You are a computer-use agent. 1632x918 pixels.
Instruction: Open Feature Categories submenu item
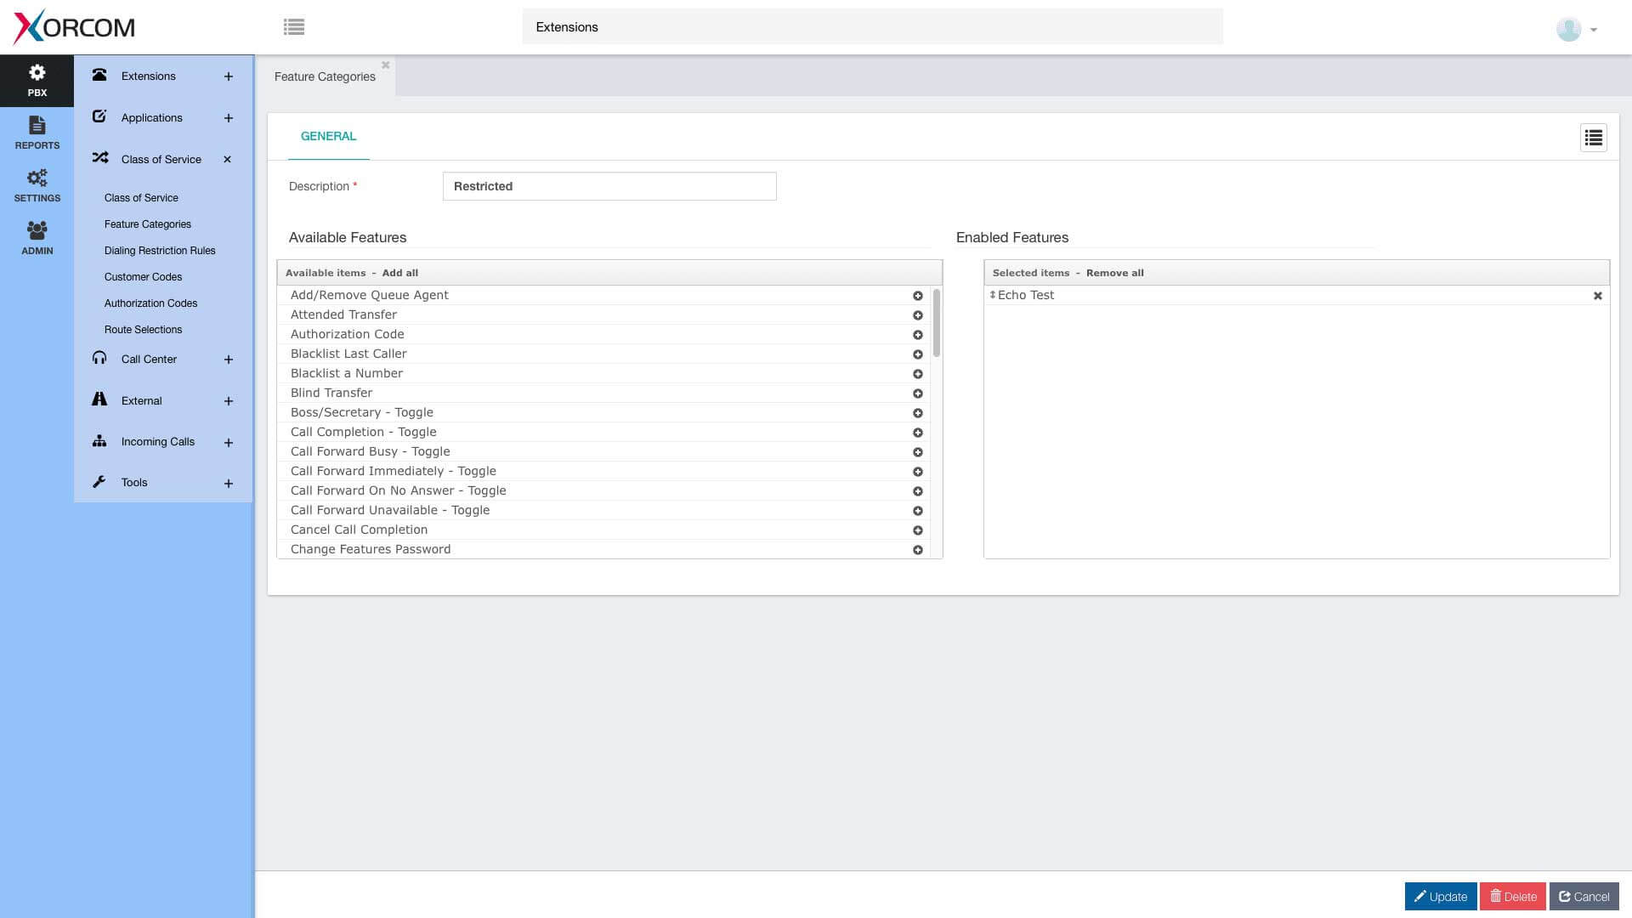pos(148,224)
